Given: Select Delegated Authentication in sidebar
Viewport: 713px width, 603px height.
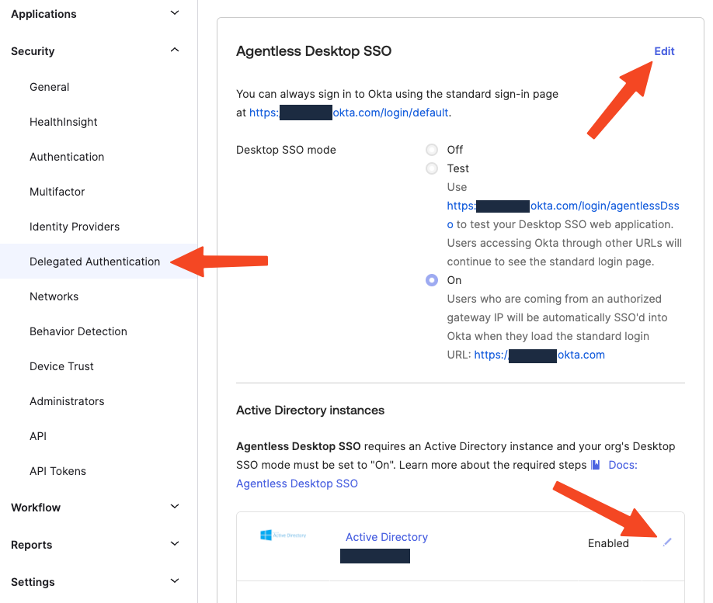Looking at the screenshot, I should click(x=94, y=262).
